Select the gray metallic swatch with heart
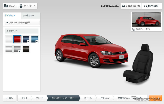164x104 pixels. click(x=17, y=49)
